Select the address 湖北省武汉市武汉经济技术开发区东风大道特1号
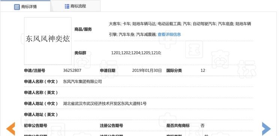The image size is (279, 136). (105, 103)
